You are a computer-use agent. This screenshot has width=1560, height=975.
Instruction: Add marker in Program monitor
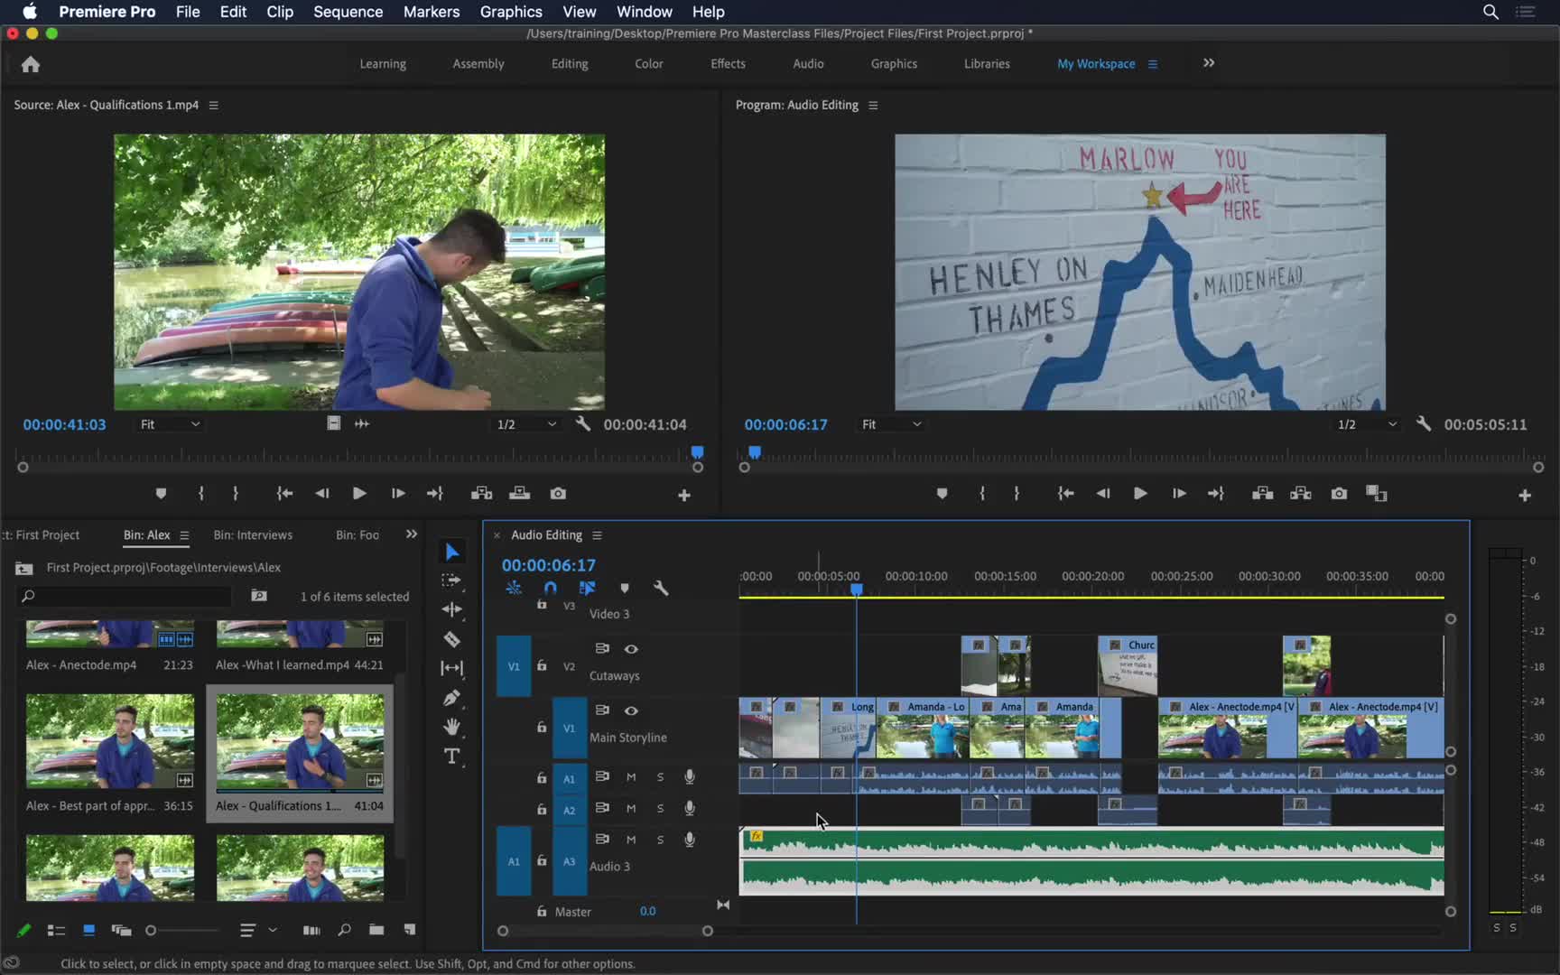coord(942,494)
